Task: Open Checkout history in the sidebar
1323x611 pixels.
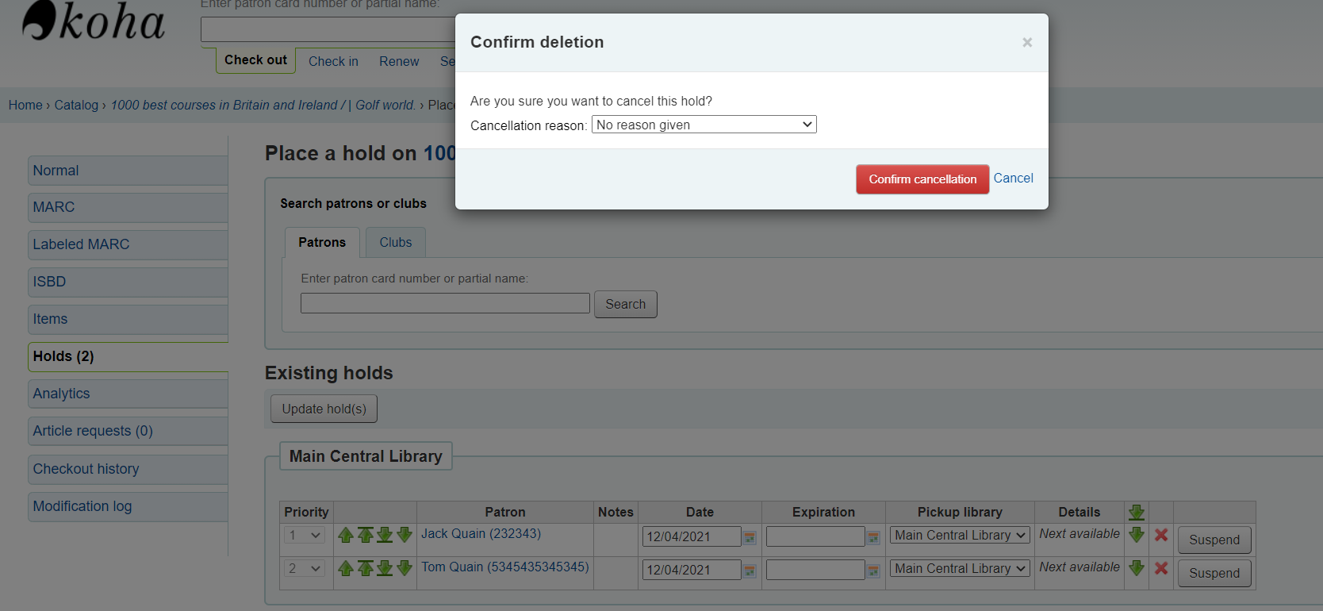Action: [x=128, y=469]
